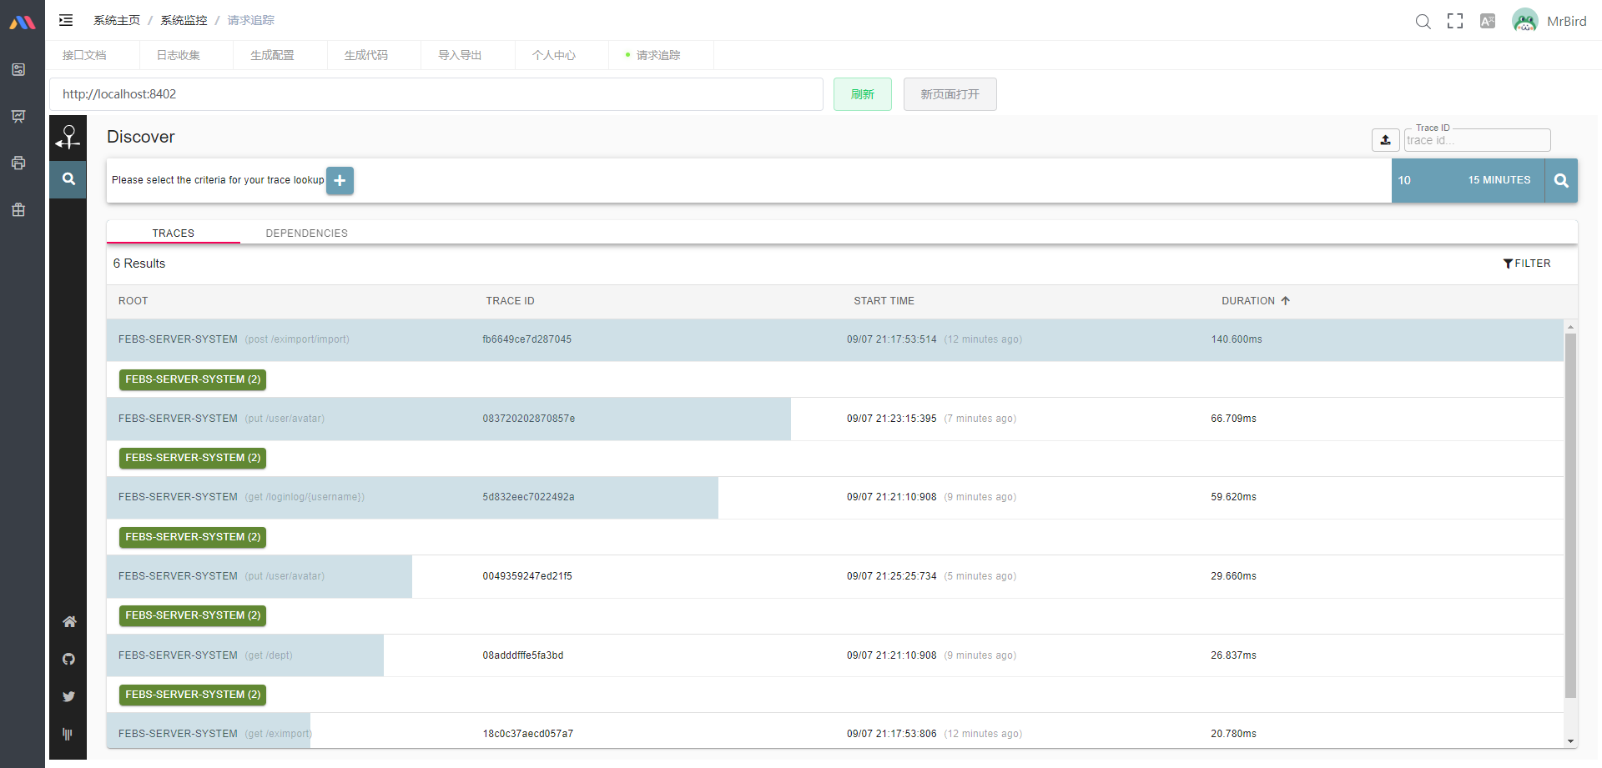Click the 新页面打开 button
Image resolution: width=1602 pixels, height=768 pixels.
coord(950,94)
